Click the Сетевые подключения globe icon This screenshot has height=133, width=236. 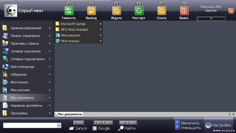point(5,59)
